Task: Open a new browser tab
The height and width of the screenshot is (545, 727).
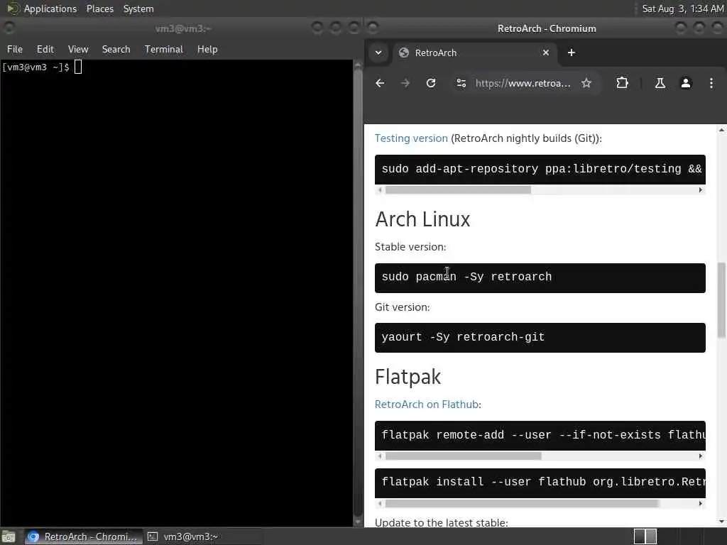Action: pyautogui.click(x=572, y=53)
